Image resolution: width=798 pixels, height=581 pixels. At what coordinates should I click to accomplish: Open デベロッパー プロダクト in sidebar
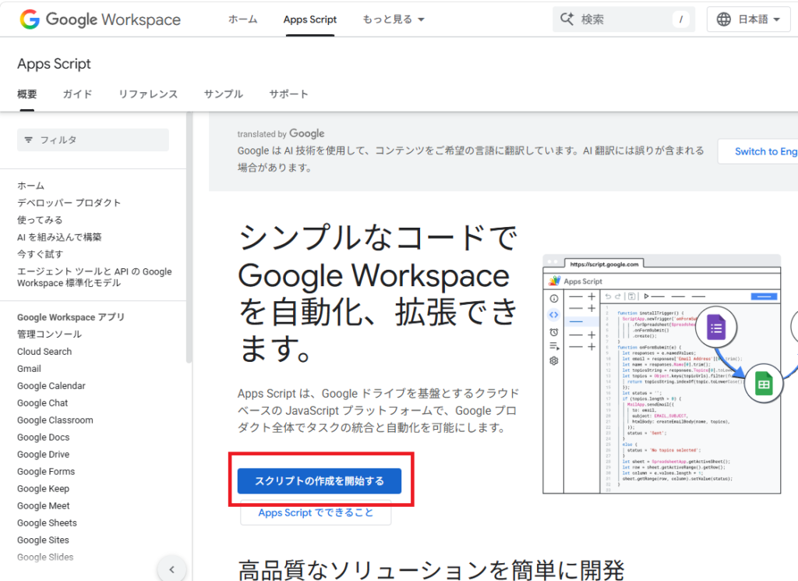click(69, 203)
